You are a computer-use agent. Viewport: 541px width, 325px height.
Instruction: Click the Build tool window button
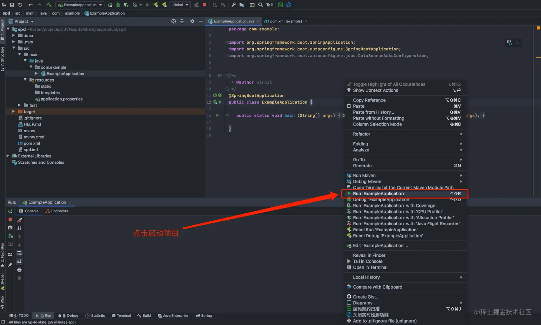tap(144, 316)
